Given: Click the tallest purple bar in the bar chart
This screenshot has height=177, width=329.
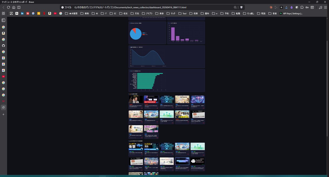Looking at the screenshot, I should pyautogui.click(x=173, y=34).
